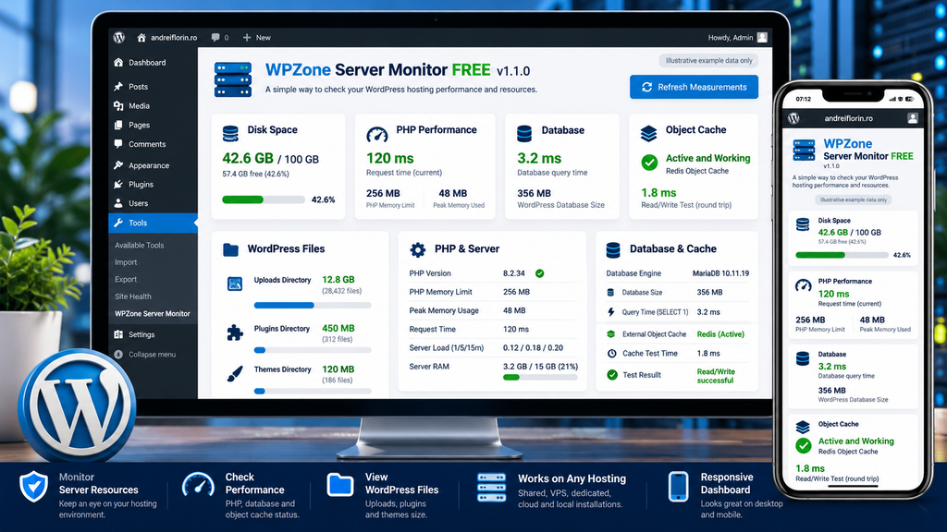
Task: Click the Test Result green check icon
Action: [612, 375]
